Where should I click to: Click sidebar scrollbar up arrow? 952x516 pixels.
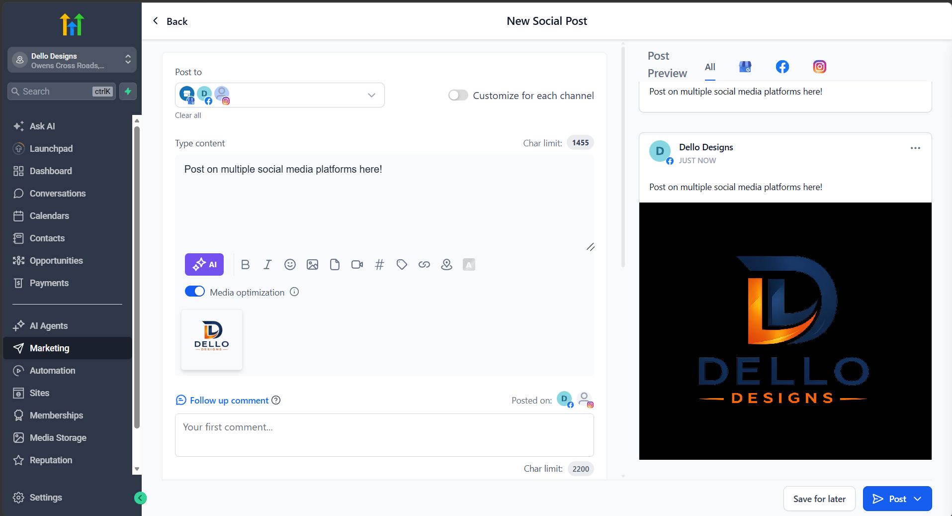pyautogui.click(x=137, y=120)
